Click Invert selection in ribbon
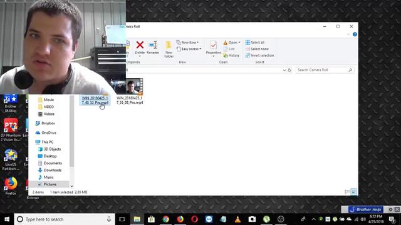The image size is (401, 225). [x=259, y=56]
